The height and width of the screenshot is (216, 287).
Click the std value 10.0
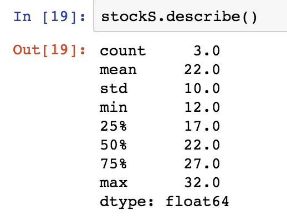point(202,88)
